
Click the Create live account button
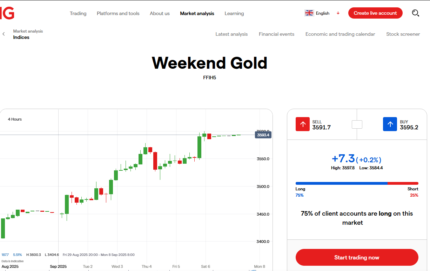(375, 13)
